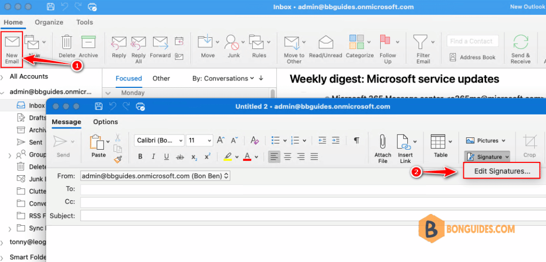Toggle Strikethrough formatting
This screenshot has height=262, width=546.
click(180, 157)
